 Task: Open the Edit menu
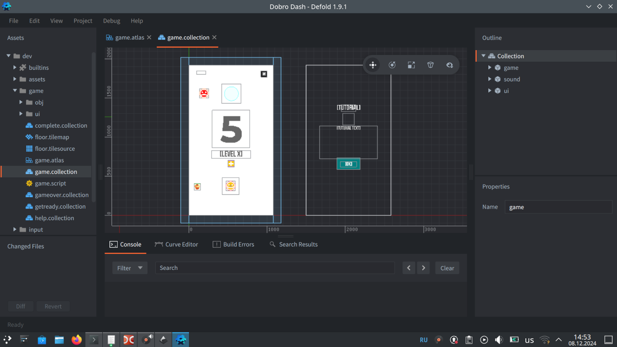tap(34, 21)
